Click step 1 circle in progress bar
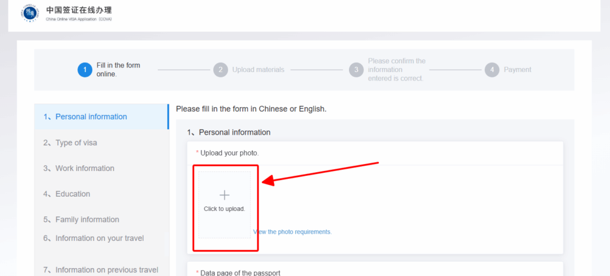 (x=85, y=70)
